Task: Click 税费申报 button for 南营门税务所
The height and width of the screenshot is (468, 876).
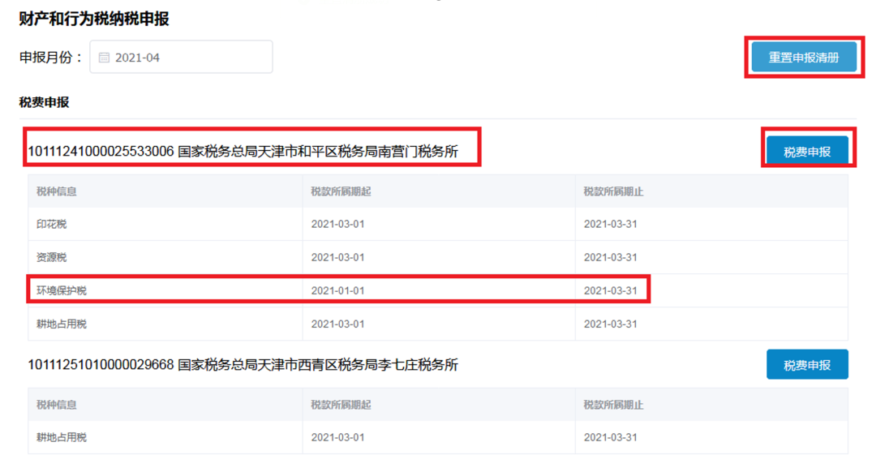Action: 807,151
